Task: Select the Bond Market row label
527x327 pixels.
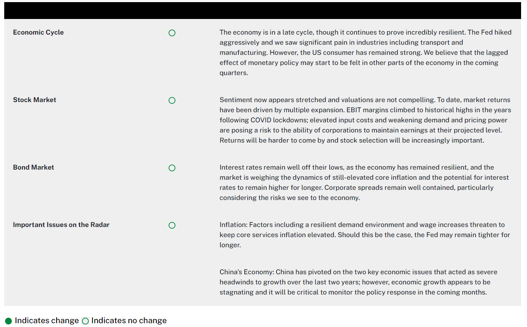Action: [33, 168]
